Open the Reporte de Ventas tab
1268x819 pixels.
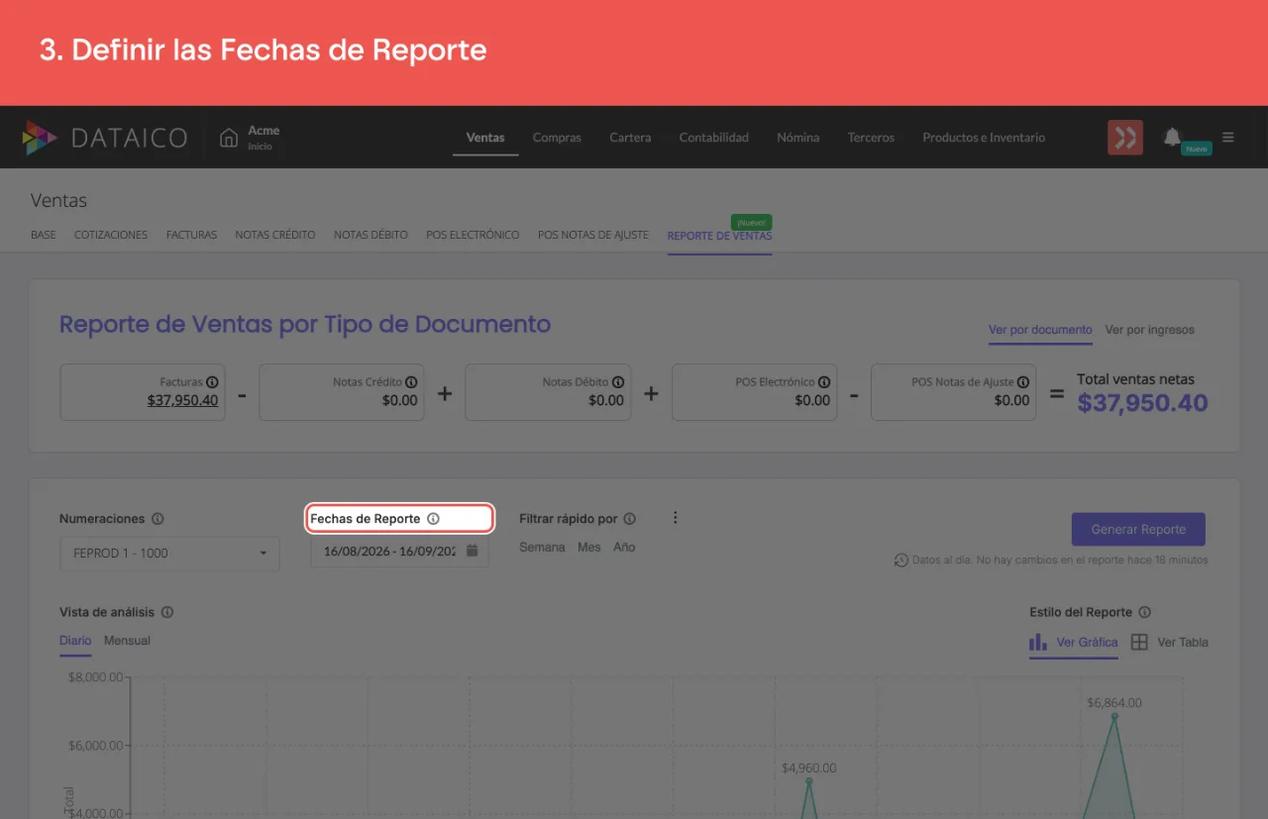tap(719, 236)
